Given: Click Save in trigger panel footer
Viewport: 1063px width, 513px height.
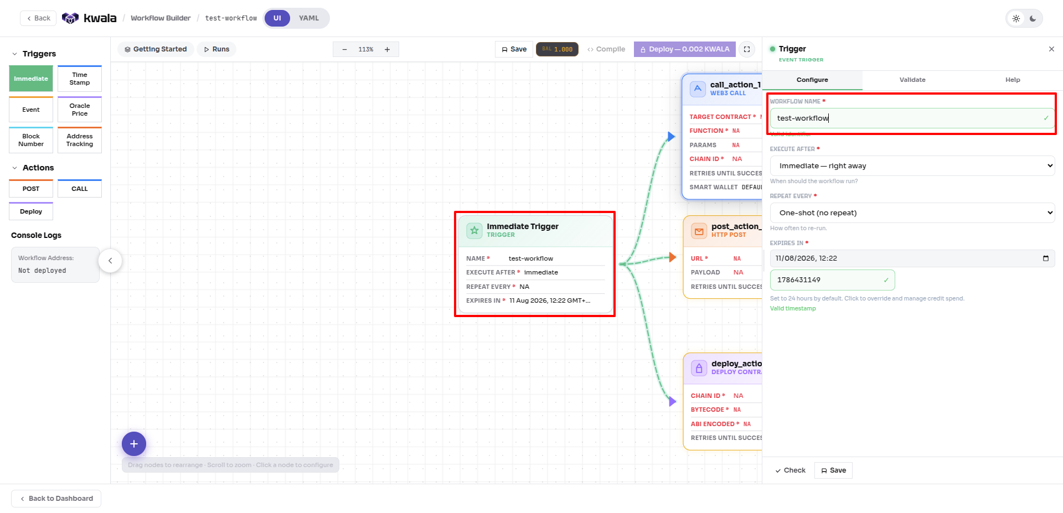Looking at the screenshot, I should click(x=833, y=470).
